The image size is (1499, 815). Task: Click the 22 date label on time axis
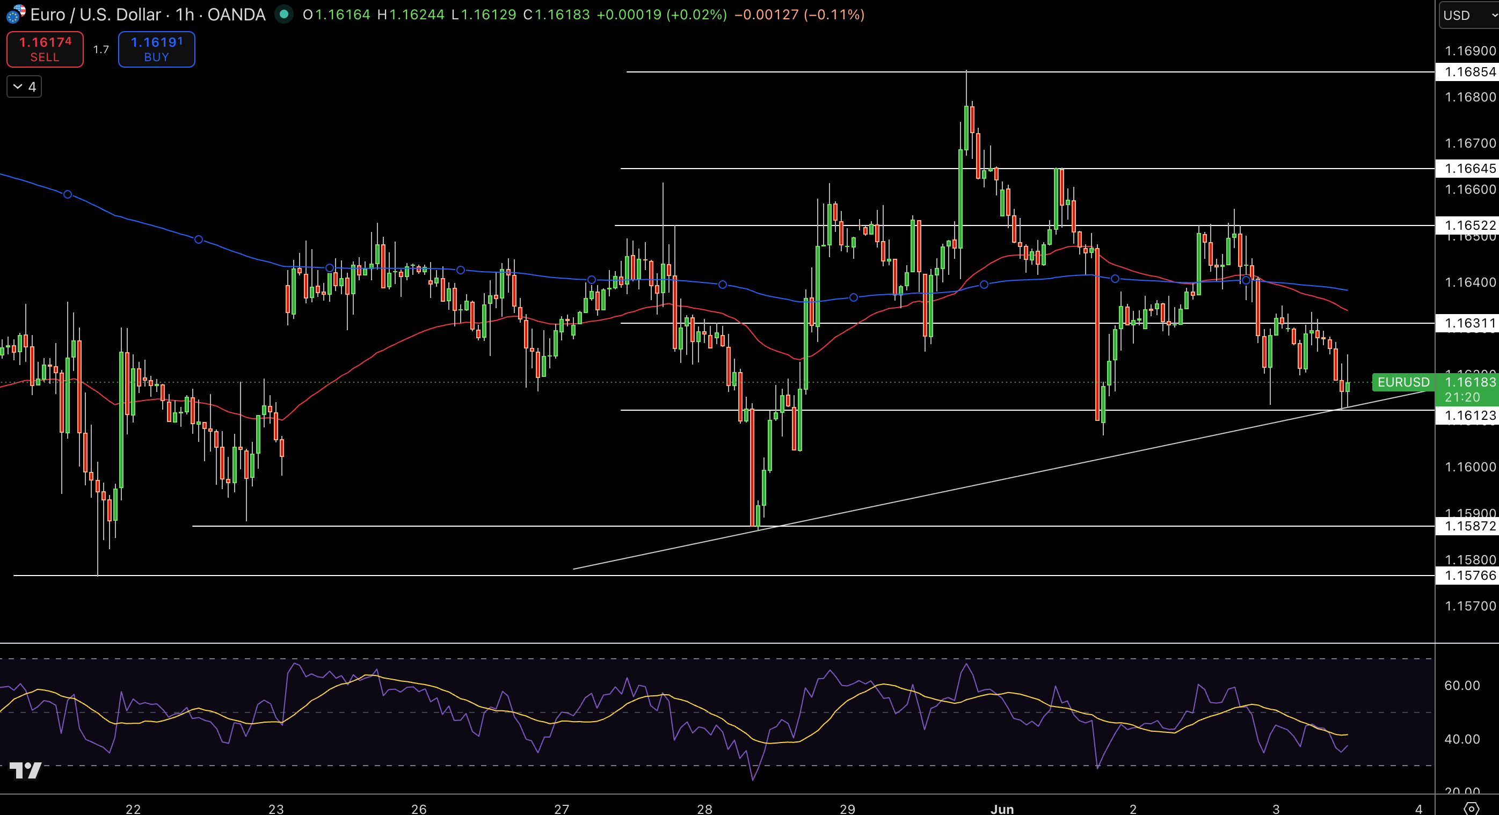tap(133, 809)
